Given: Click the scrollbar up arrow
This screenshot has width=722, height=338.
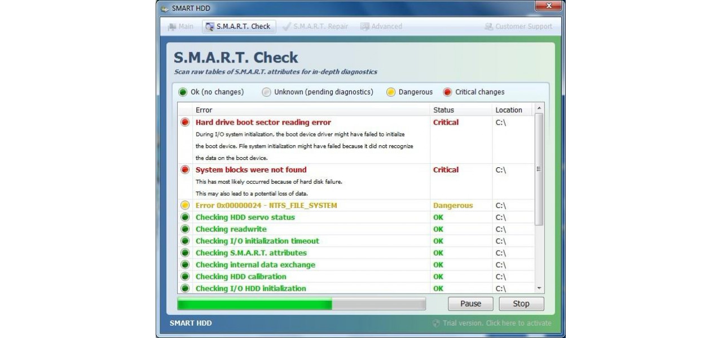Looking at the screenshot, I should 539,108.
